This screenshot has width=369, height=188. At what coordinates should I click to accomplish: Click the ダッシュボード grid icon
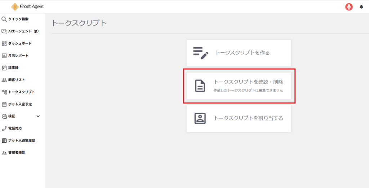[4, 43]
